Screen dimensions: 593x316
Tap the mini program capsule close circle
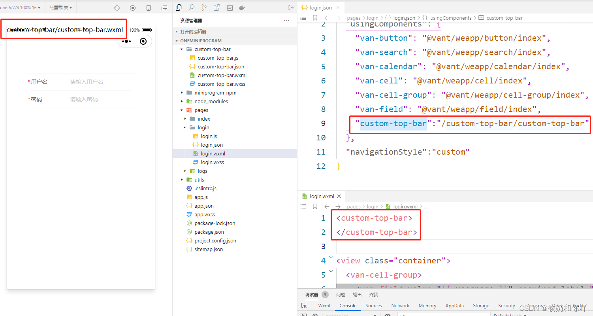(x=143, y=41)
